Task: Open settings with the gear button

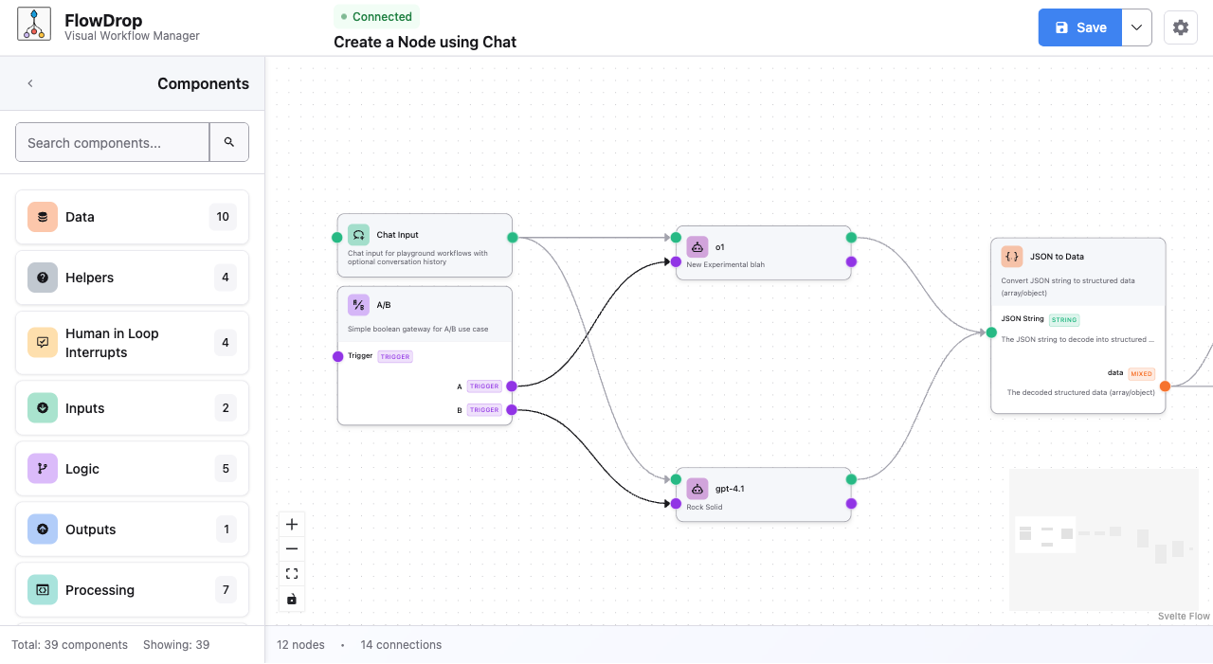Action: (x=1180, y=27)
